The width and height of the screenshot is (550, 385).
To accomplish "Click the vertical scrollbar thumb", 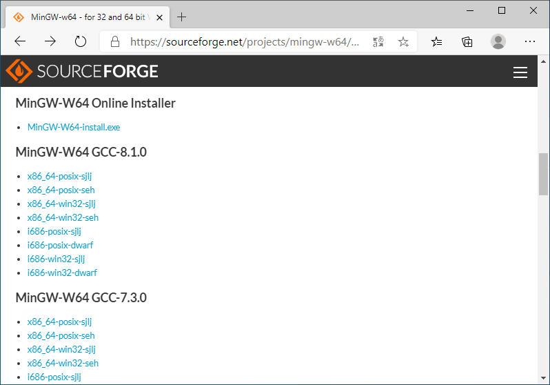I will (543, 175).
